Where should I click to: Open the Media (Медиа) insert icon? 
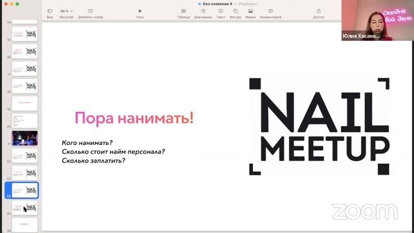point(250,11)
